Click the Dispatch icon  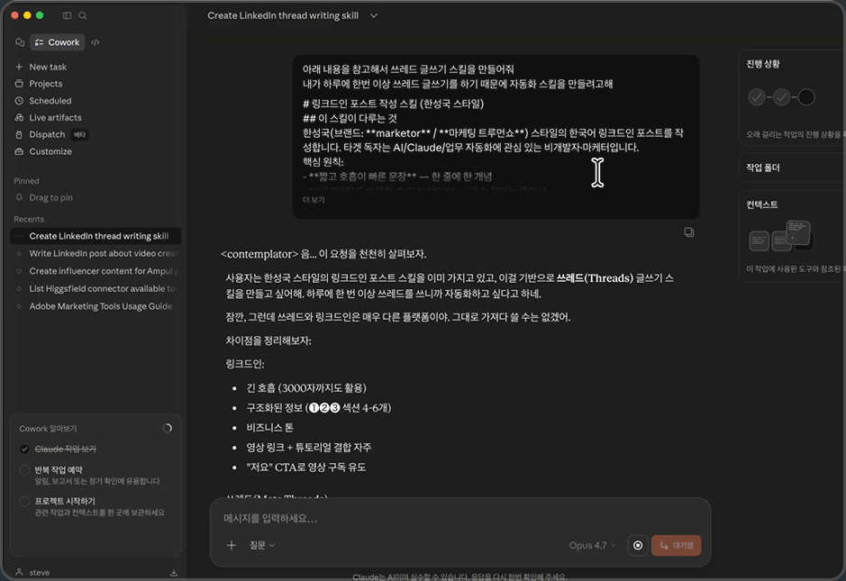[x=19, y=134]
